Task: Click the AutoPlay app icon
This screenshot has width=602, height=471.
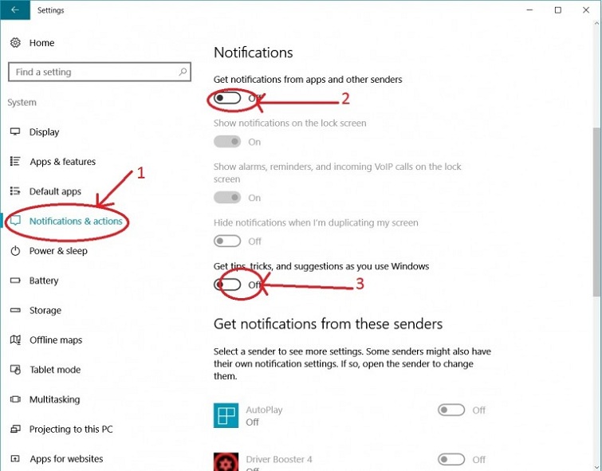Action: [227, 415]
